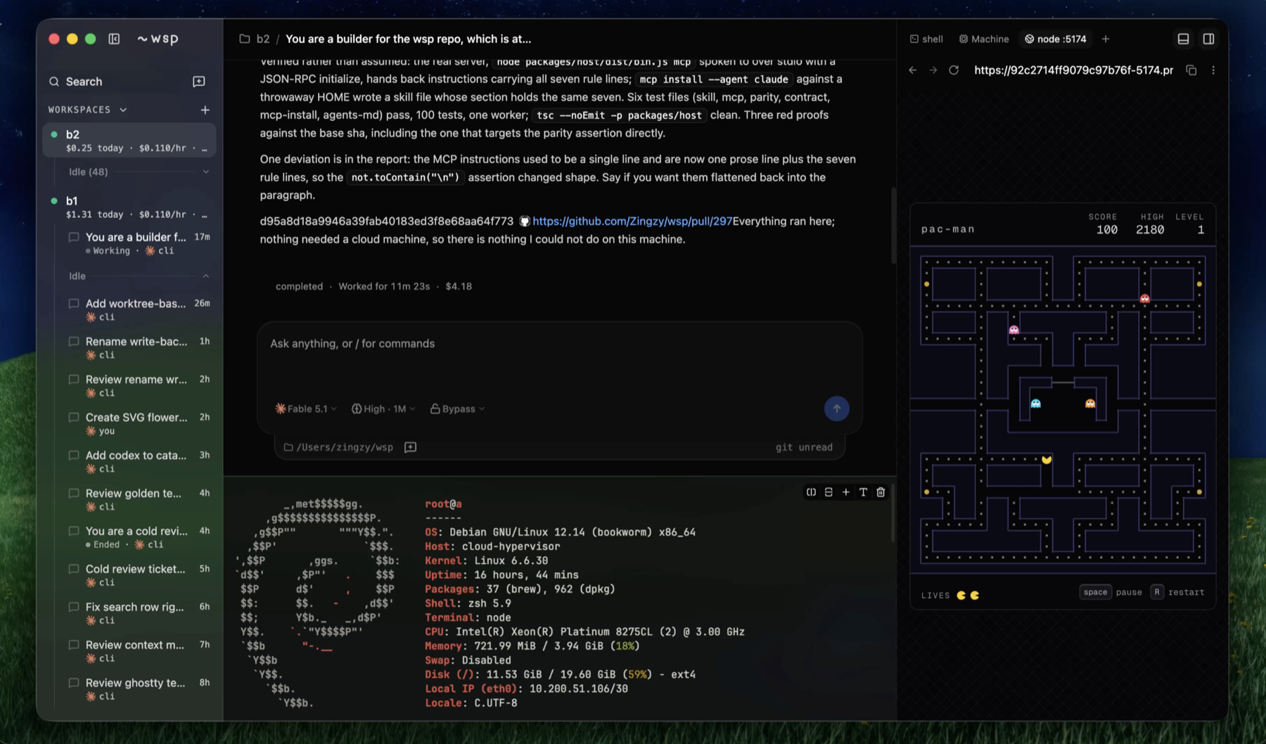Check the box for 'Fix search row rig...'
The height and width of the screenshot is (744, 1266).
[x=74, y=608]
